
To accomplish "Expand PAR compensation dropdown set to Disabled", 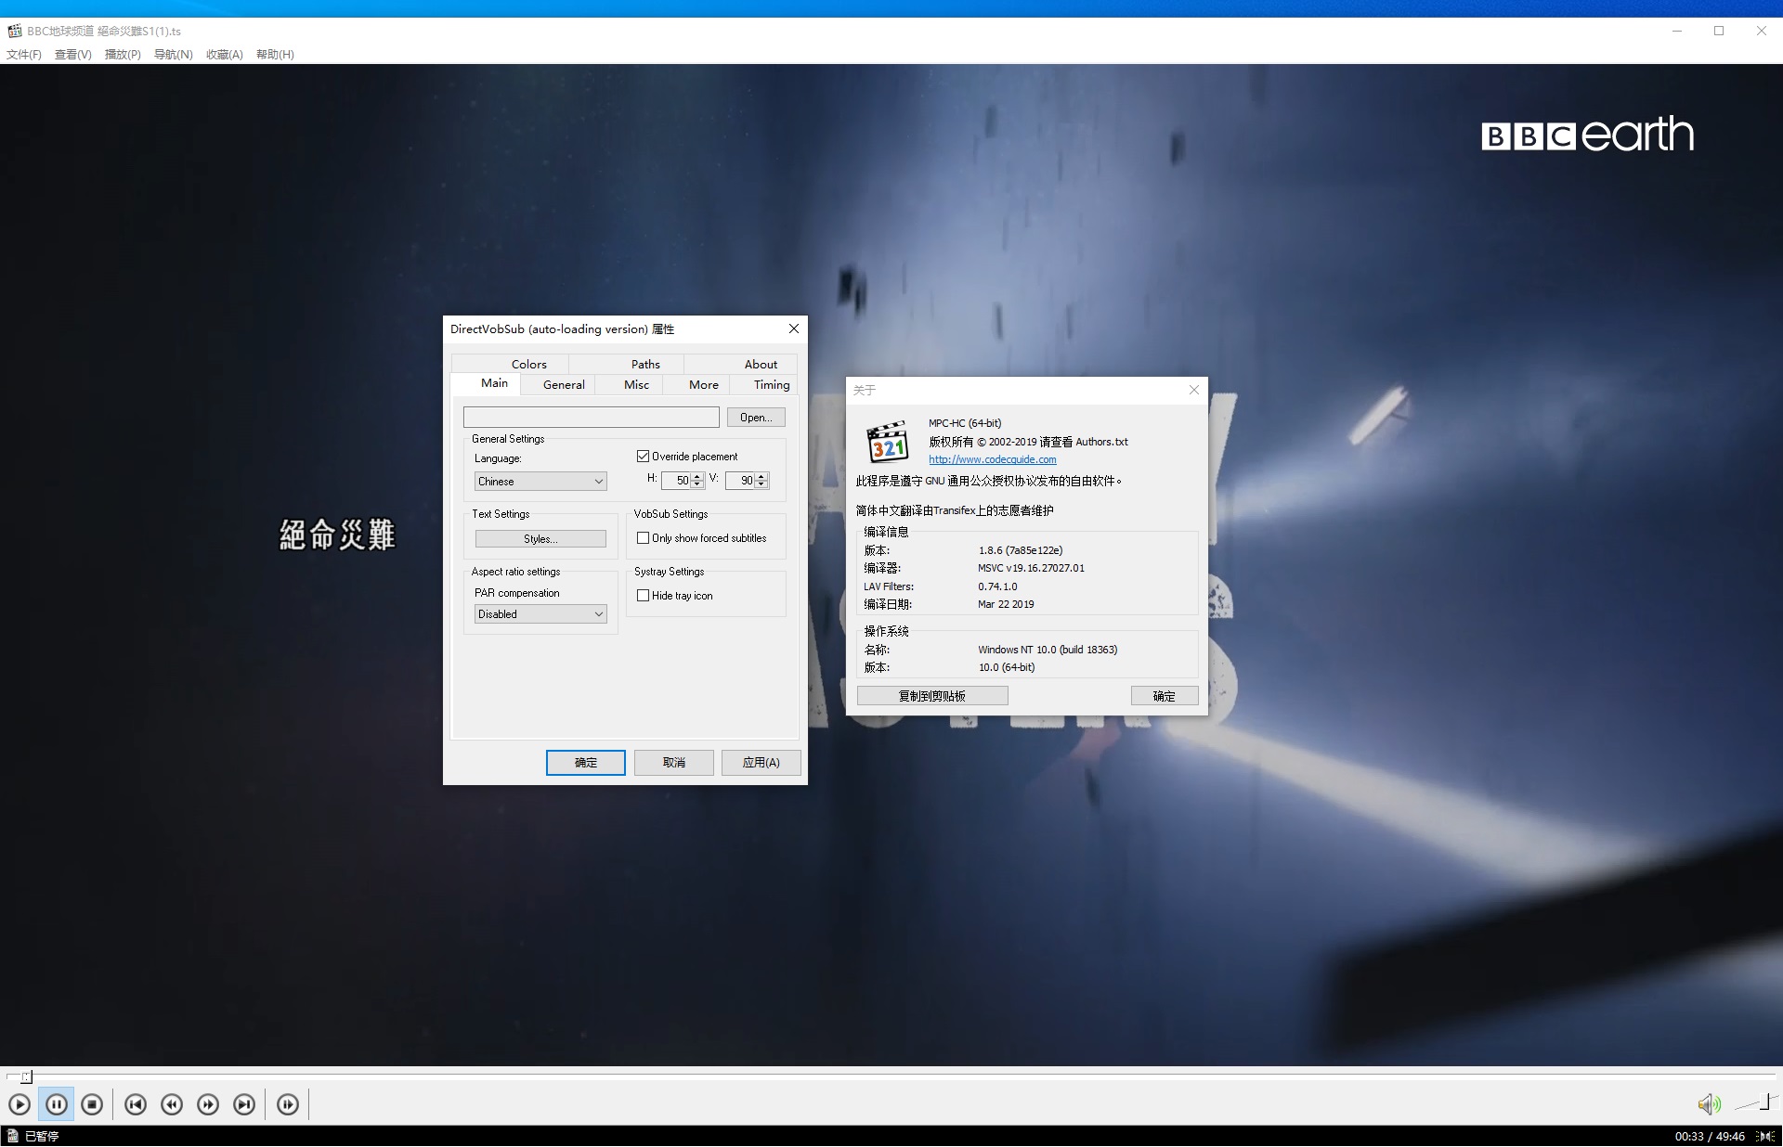I will pyautogui.click(x=540, y=614).
